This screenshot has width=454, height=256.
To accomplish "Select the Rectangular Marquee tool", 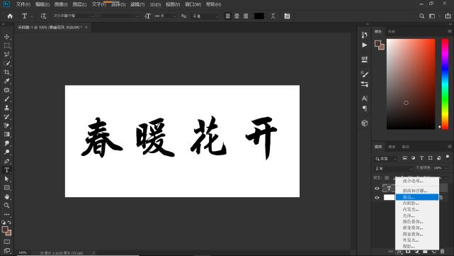I will click(x=6, y=46).
